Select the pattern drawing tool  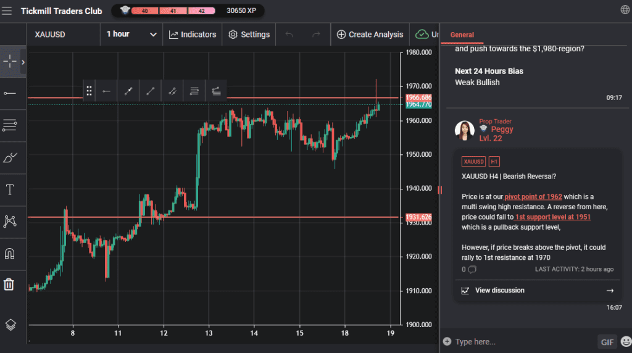[10, 222]
